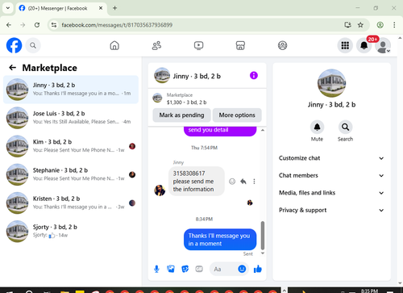Click the install app icon in address bar

[x=347, y=25]
